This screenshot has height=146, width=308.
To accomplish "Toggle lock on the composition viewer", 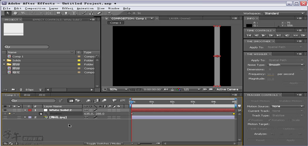I will coord(106,18).
